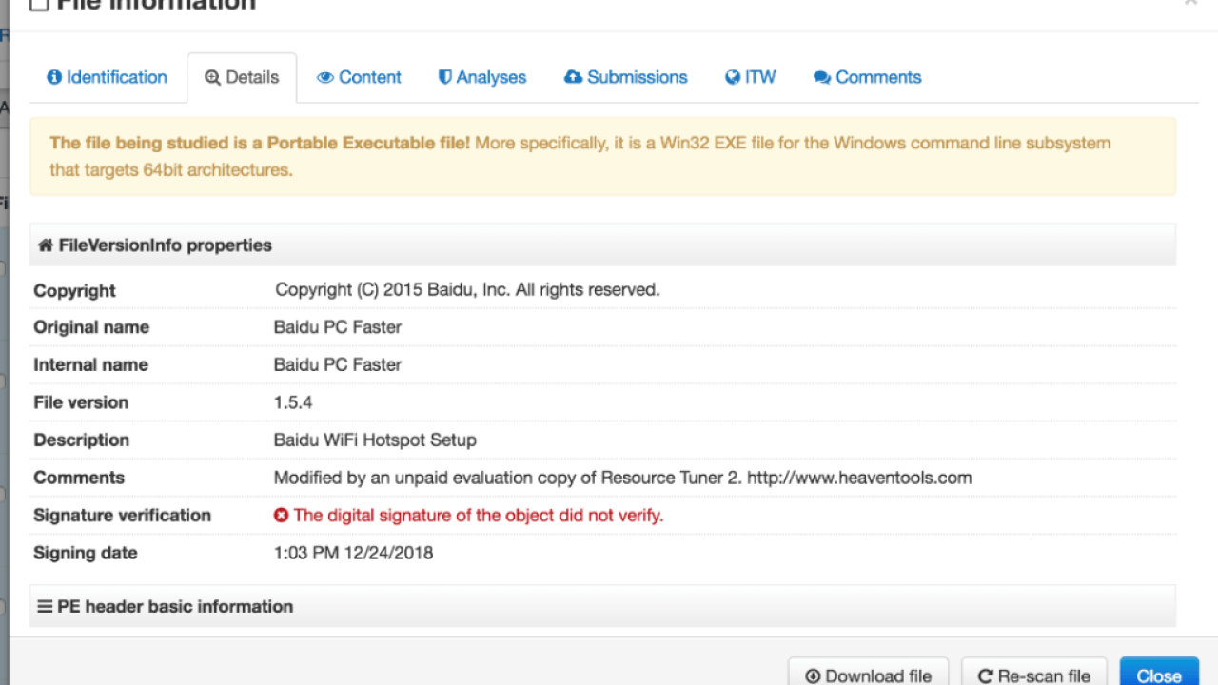The height and width of the screenshot is (685, 1218).
Task: Select 'Baidu WiFi Hotspot Setup' description
Action: [375, 440]
